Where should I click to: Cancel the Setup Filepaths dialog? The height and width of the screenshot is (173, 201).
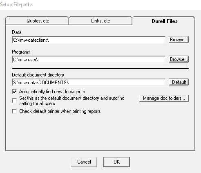click(84, 162)
